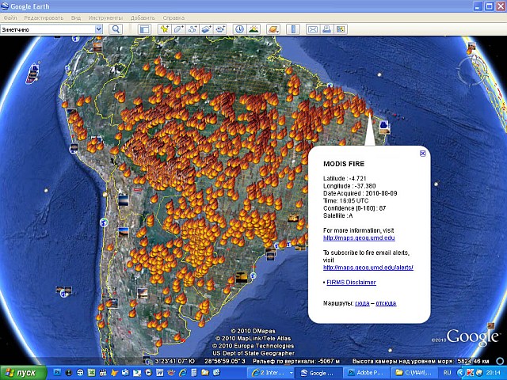Open the Файл menu
Image resolution: width=507 pixels, height=380 pixels.
point(10,17)
